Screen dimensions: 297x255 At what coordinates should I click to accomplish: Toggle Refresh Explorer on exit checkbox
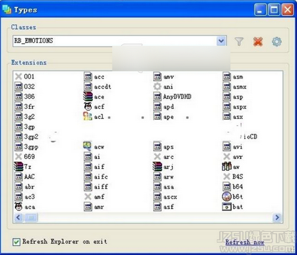click(x=17, y=242)
